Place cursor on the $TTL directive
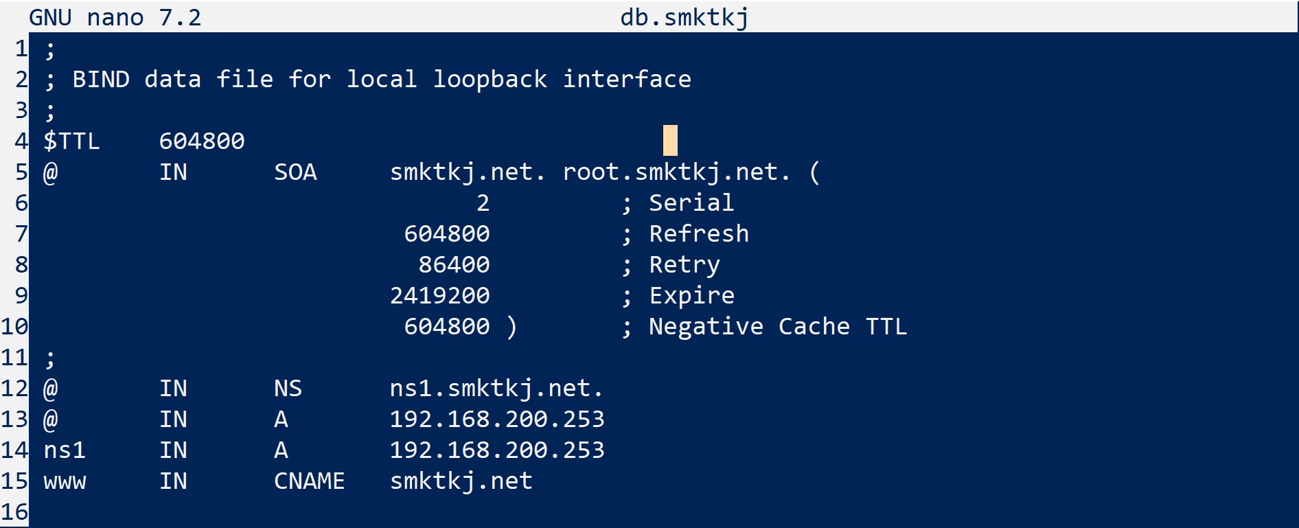 71,141
